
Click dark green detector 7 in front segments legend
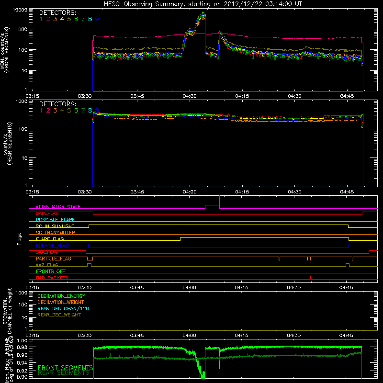(83, 19)
